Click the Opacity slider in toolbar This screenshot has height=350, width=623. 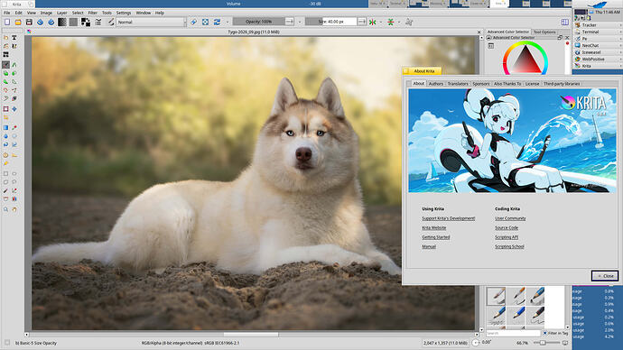pyautogui.click(x=258, y=22)
